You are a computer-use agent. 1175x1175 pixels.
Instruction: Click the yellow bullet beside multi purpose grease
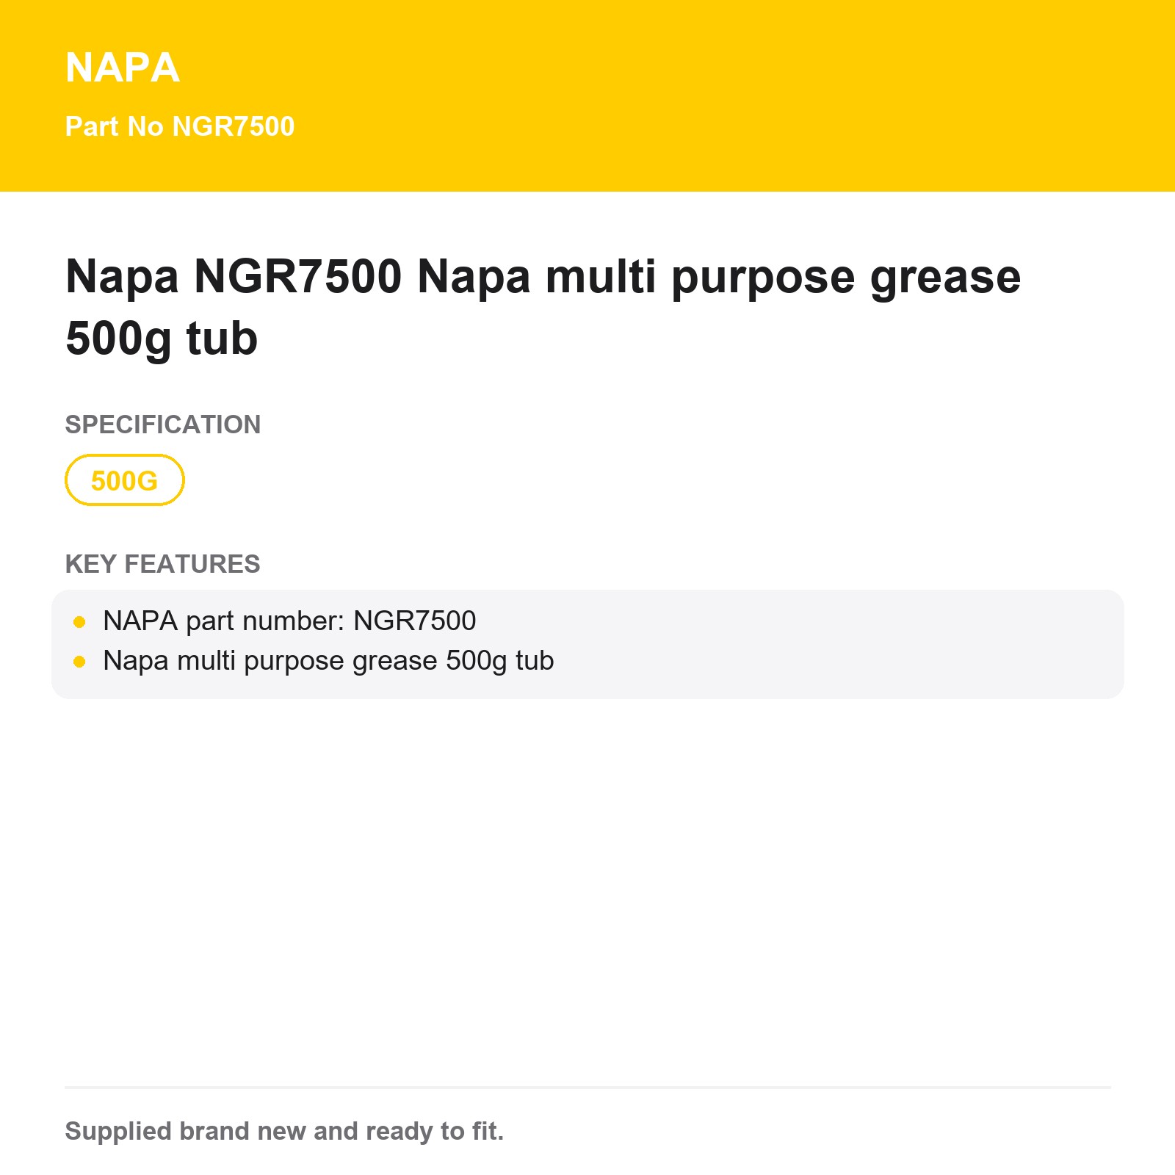click(80, 662)
